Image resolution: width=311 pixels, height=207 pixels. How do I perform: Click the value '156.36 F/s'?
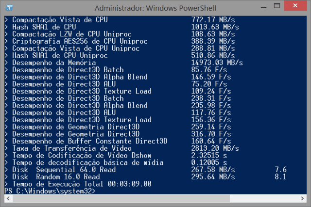pyautogui.click(x=211, y=120)
